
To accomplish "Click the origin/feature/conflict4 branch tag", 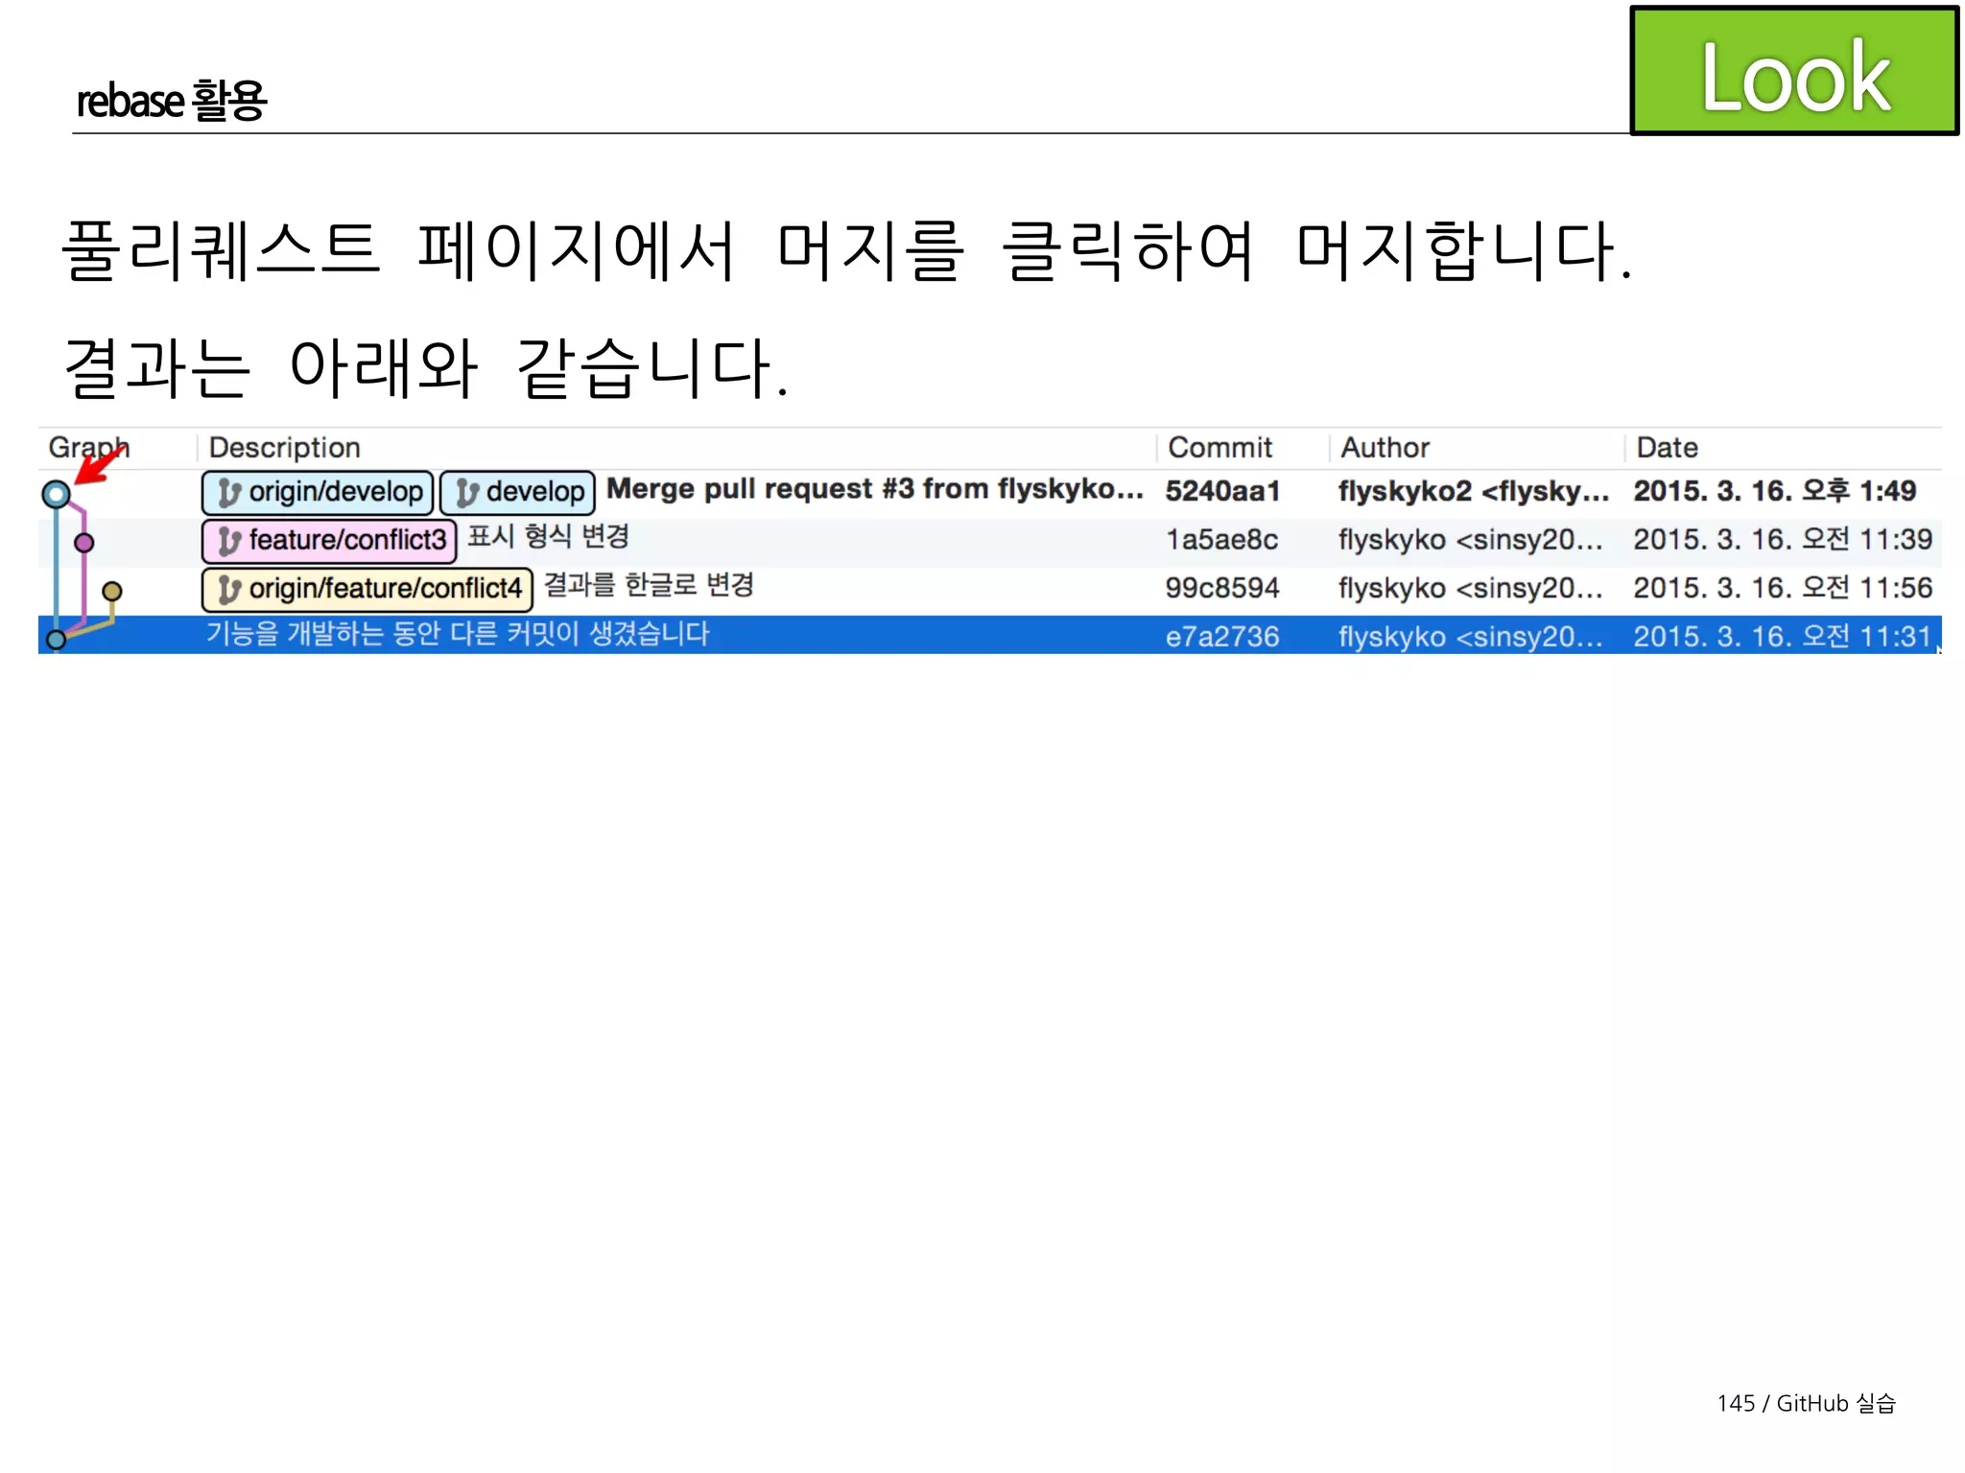I will 367,589.
